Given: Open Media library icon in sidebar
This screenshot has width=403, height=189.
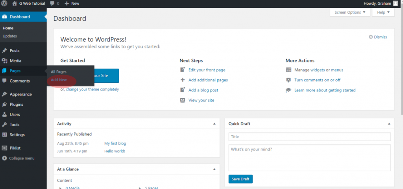Looking at the screenshot, I should point(4,61).
